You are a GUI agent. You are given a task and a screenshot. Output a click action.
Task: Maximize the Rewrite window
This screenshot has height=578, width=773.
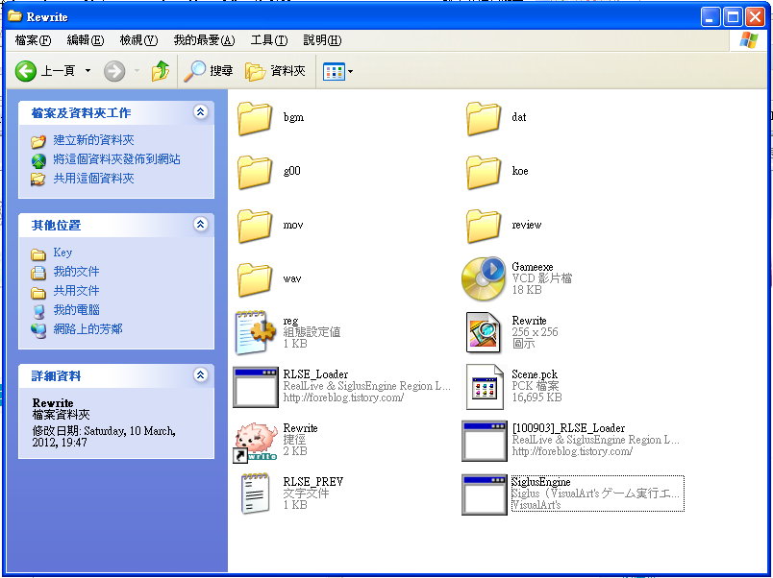[733, 17]
